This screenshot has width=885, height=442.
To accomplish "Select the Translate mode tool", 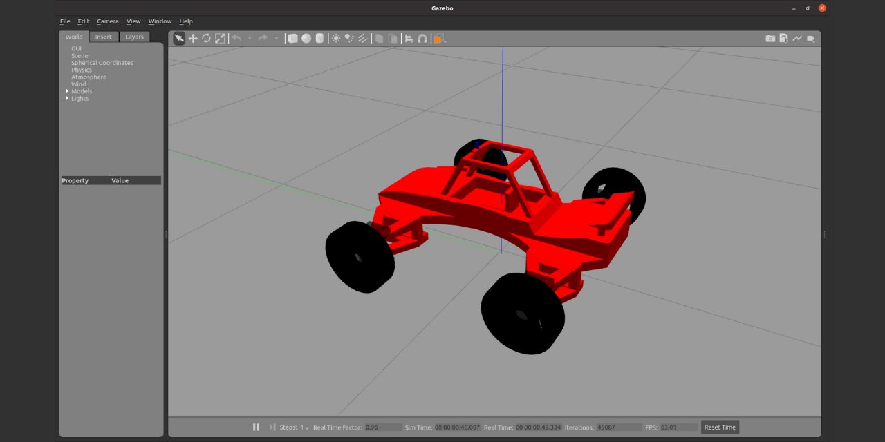I will [x=194, y=39].
